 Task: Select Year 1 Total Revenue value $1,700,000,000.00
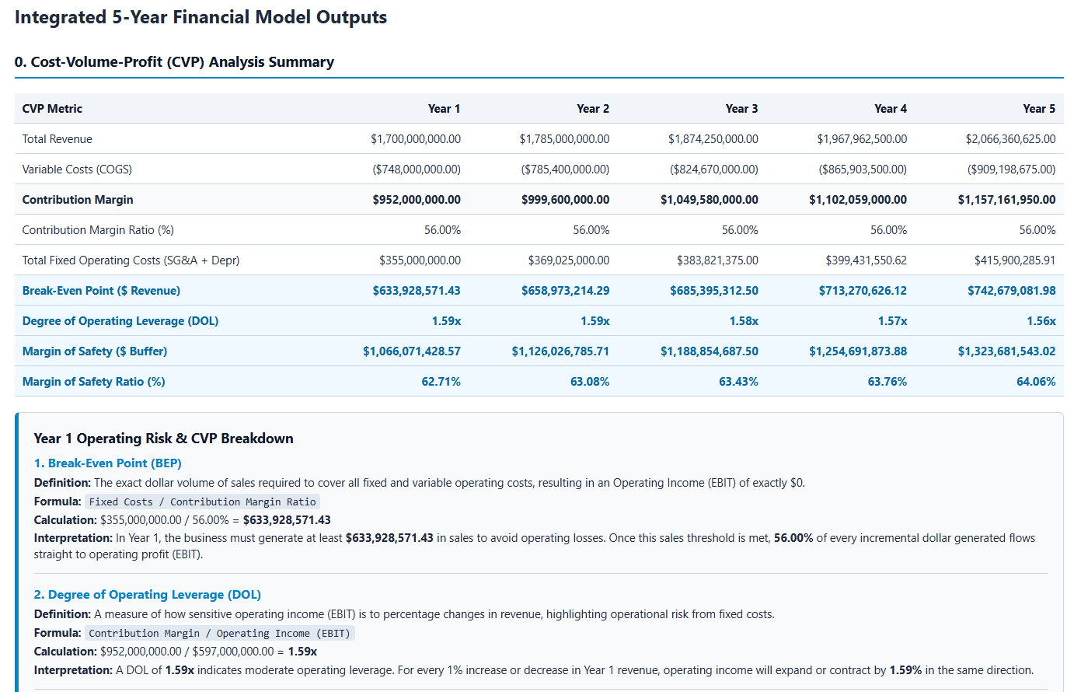(416, 139)
